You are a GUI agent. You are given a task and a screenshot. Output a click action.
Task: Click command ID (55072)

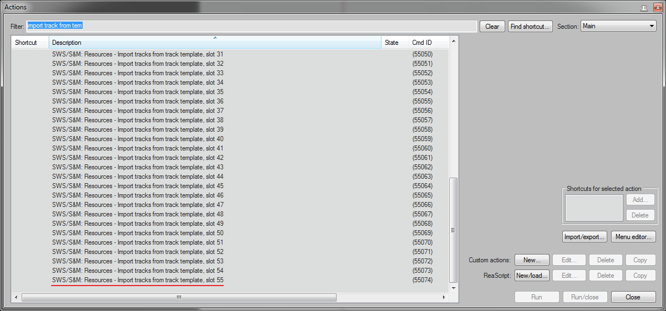(423, 261)
